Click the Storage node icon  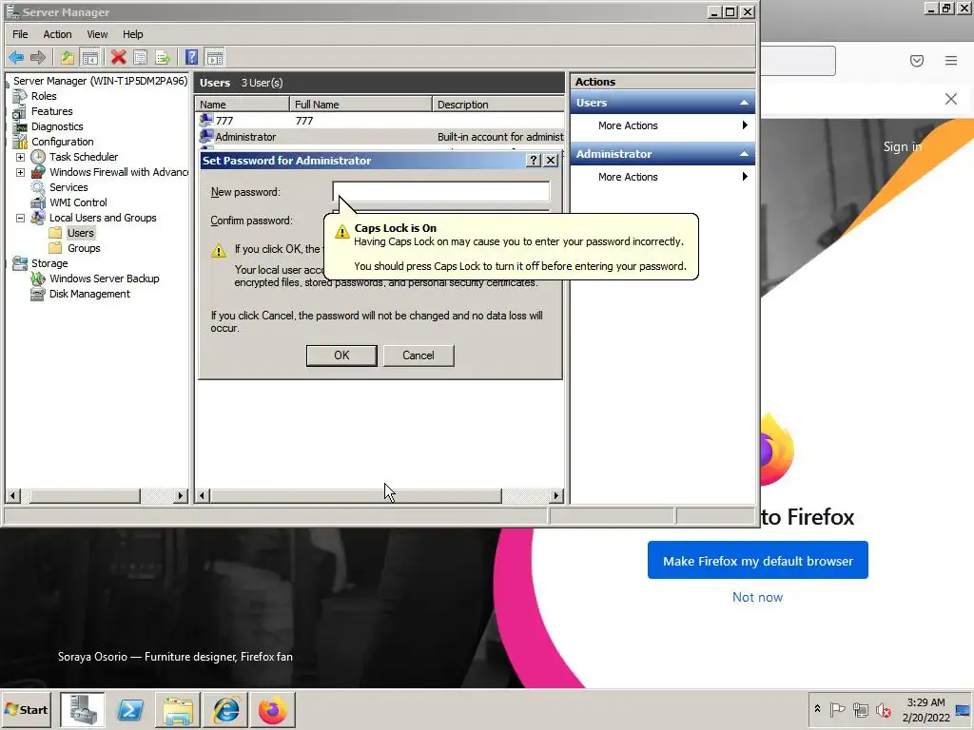[20, 263]
